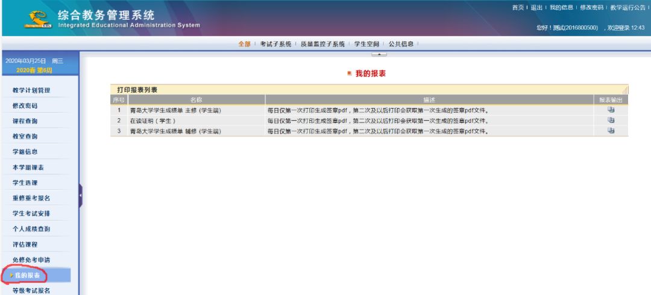Select 我的报表 highlighted sidebar item
This screenshot has width=651, height=295.
coord(36,276)
